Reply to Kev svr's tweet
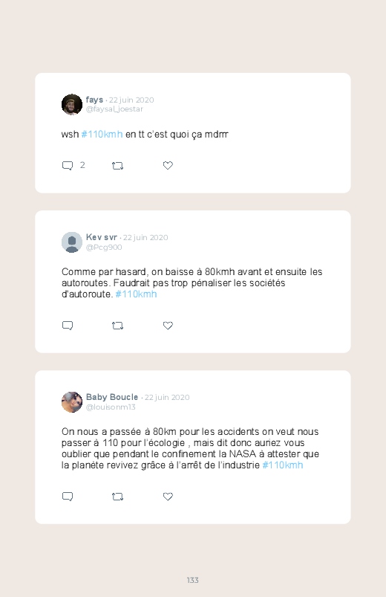Viewport: 386px width, 597px height. (x=68, y=326)
